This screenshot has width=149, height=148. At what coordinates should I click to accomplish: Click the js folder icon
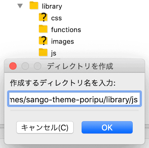(43, 52)
